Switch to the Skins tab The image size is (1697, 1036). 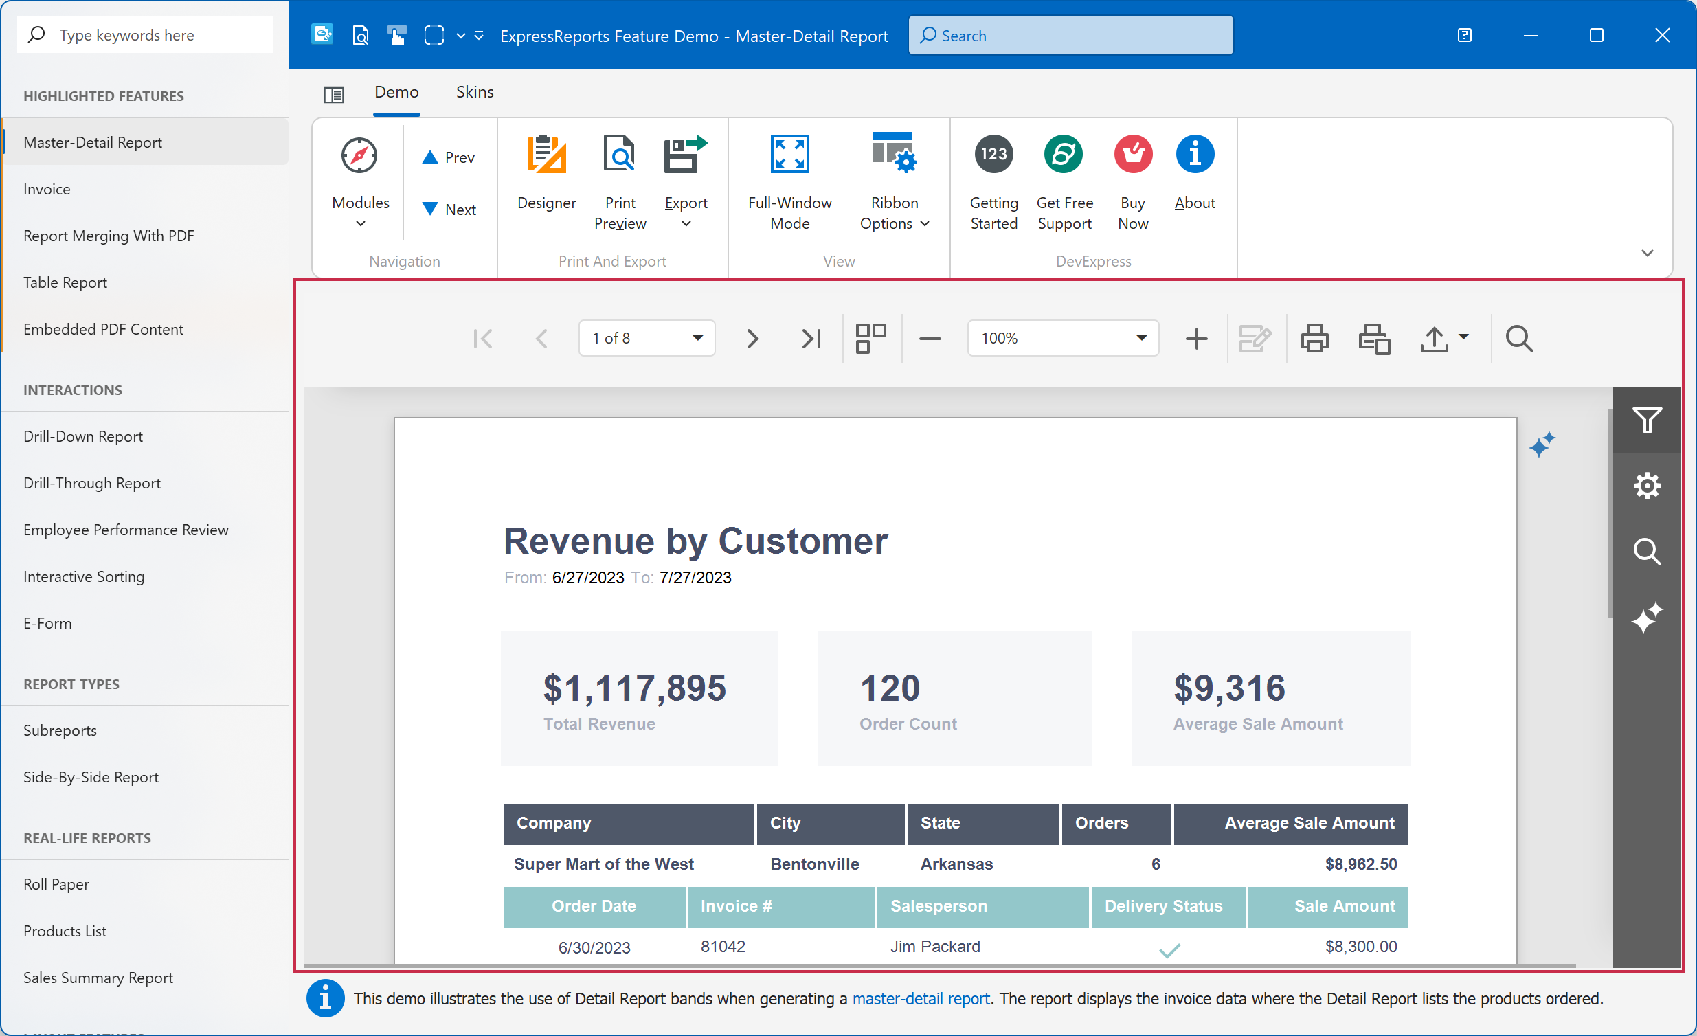click(475, 91)
